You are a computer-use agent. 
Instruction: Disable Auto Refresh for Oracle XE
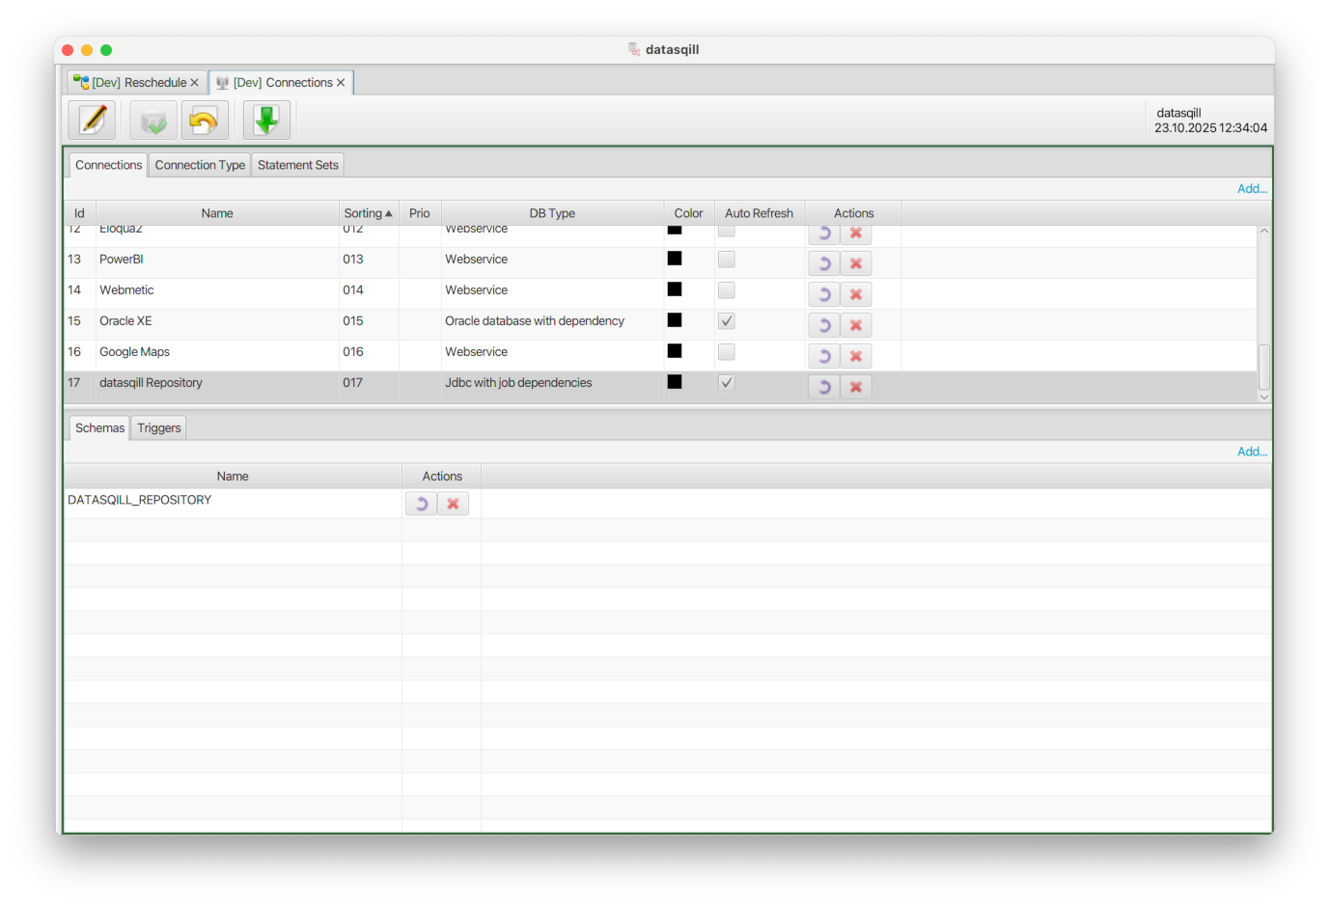tap(726, 320)
